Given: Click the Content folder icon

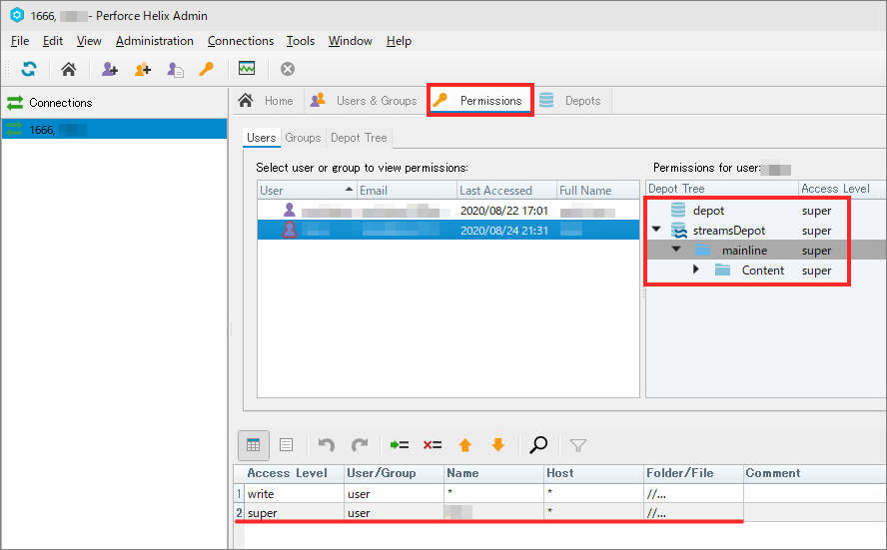Looking at the screenshot, I should click(722, 270).
